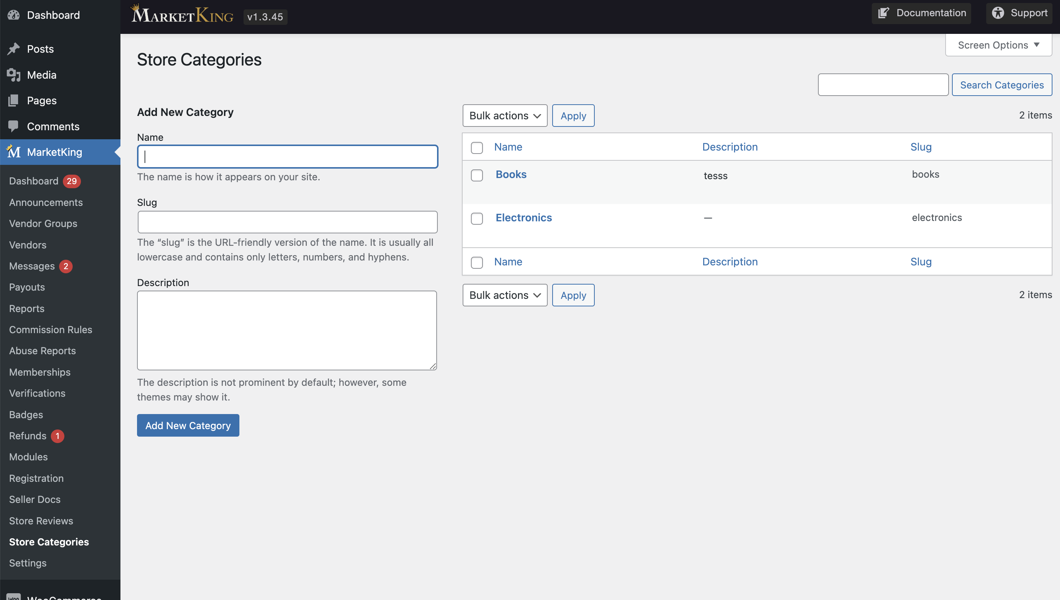Open the Documentation link
This screenshot has width=1060, height=600.
pyautogui.click(x=921, y=13)
